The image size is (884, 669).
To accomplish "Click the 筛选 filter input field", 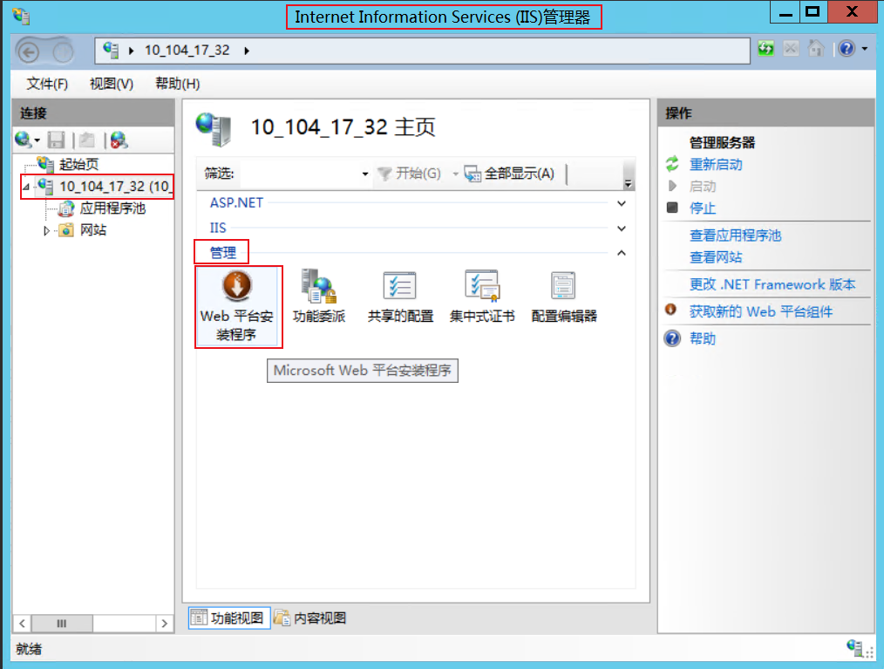I will (x=300, y=174).
